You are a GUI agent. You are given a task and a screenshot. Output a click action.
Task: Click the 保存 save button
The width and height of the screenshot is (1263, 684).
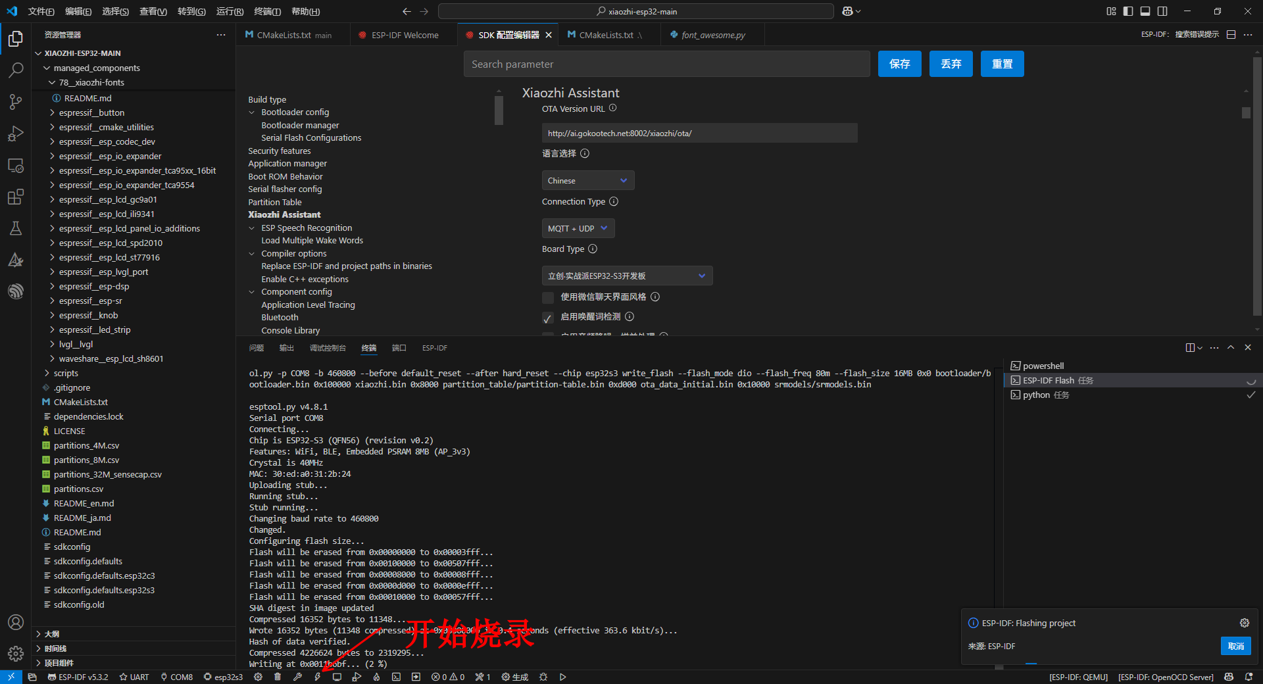coord(900,64)
